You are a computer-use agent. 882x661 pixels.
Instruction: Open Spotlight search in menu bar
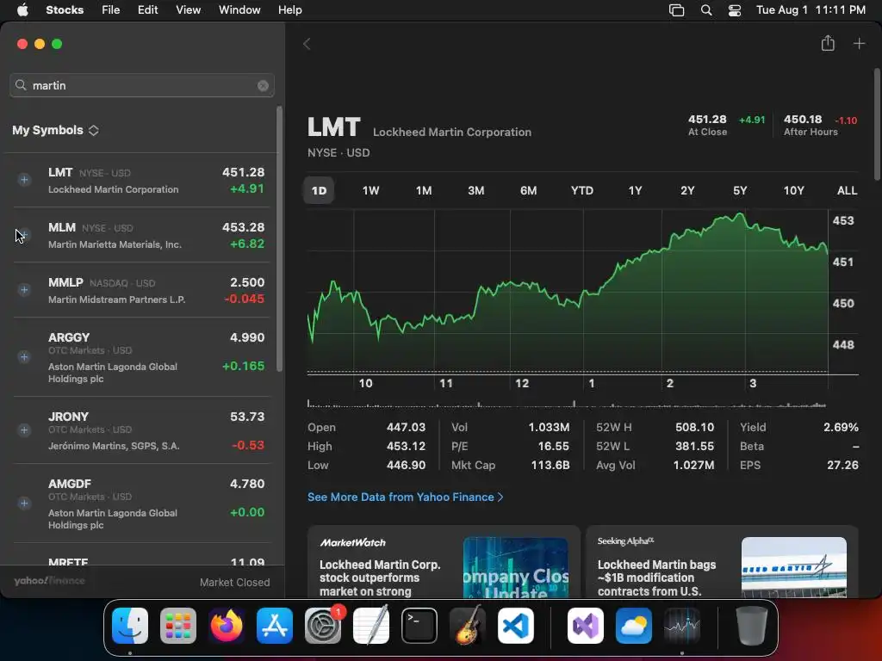click(706, 10)
